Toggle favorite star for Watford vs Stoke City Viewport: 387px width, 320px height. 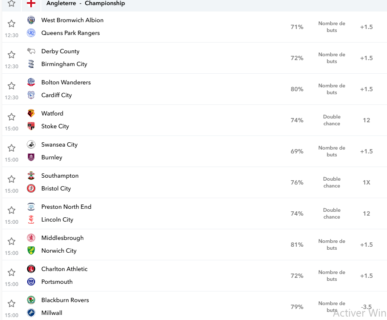click(12, 117)
